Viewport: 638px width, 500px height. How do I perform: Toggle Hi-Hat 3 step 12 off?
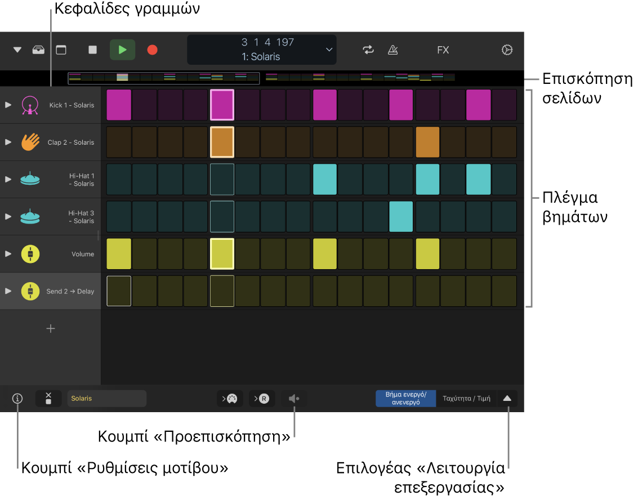(x=401, y=216)
